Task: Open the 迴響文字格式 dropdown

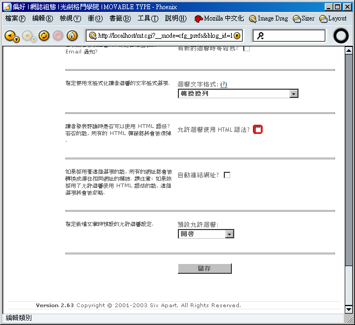Action: [238, 93]
